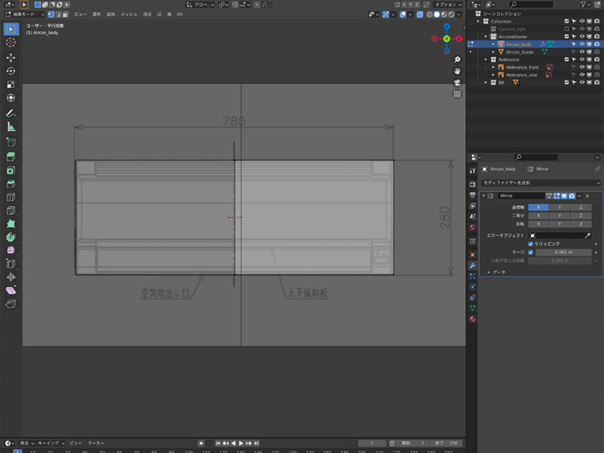
Task: Click the eyedropper next to mirror object field
Action: [x=588, y=235]
